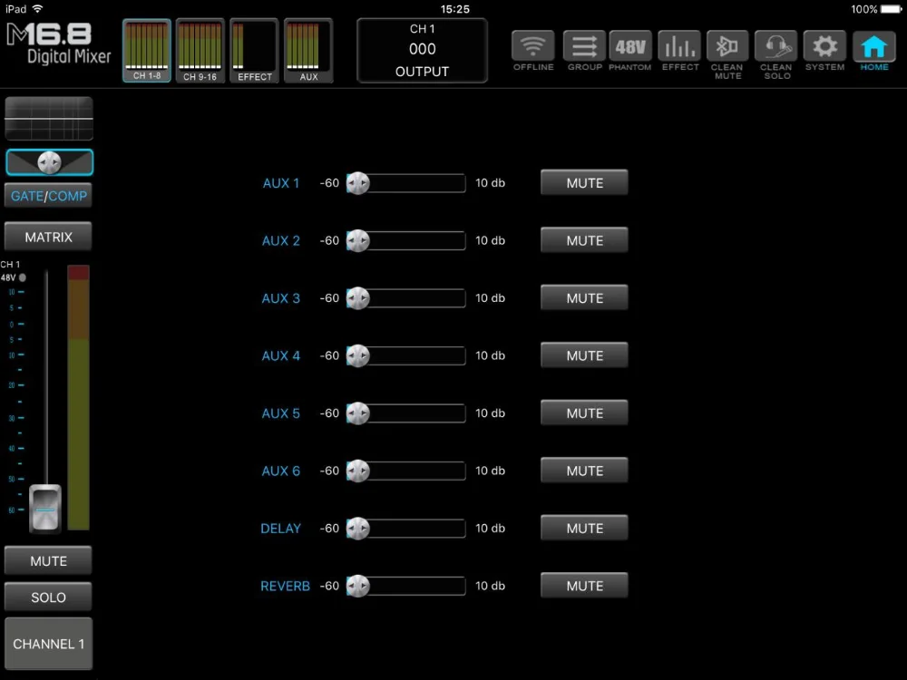907x680 pixels.
Task: Mute the AUX 2 send
Action: point(584,240)
